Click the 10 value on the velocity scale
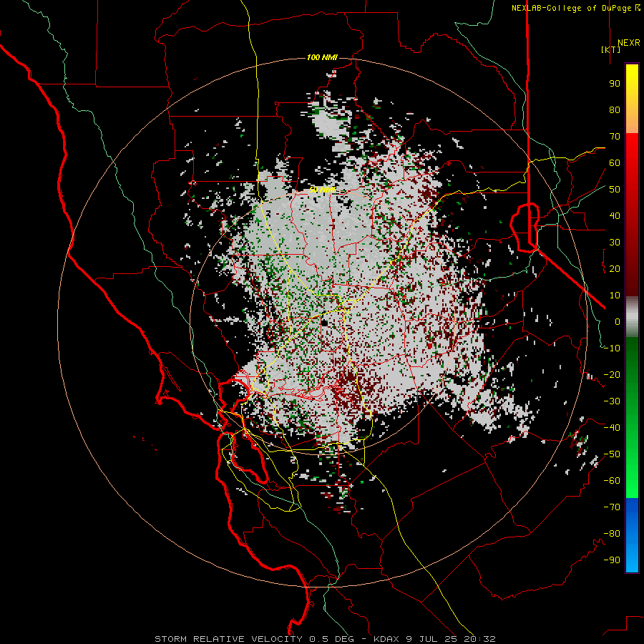 [615, 296]
